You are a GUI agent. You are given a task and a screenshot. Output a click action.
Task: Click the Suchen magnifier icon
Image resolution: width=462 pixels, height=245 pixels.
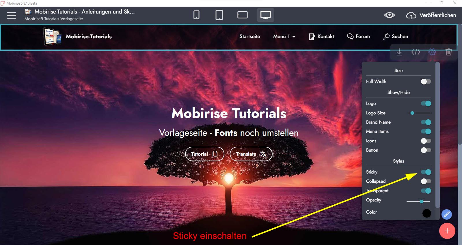pos(386,37)
